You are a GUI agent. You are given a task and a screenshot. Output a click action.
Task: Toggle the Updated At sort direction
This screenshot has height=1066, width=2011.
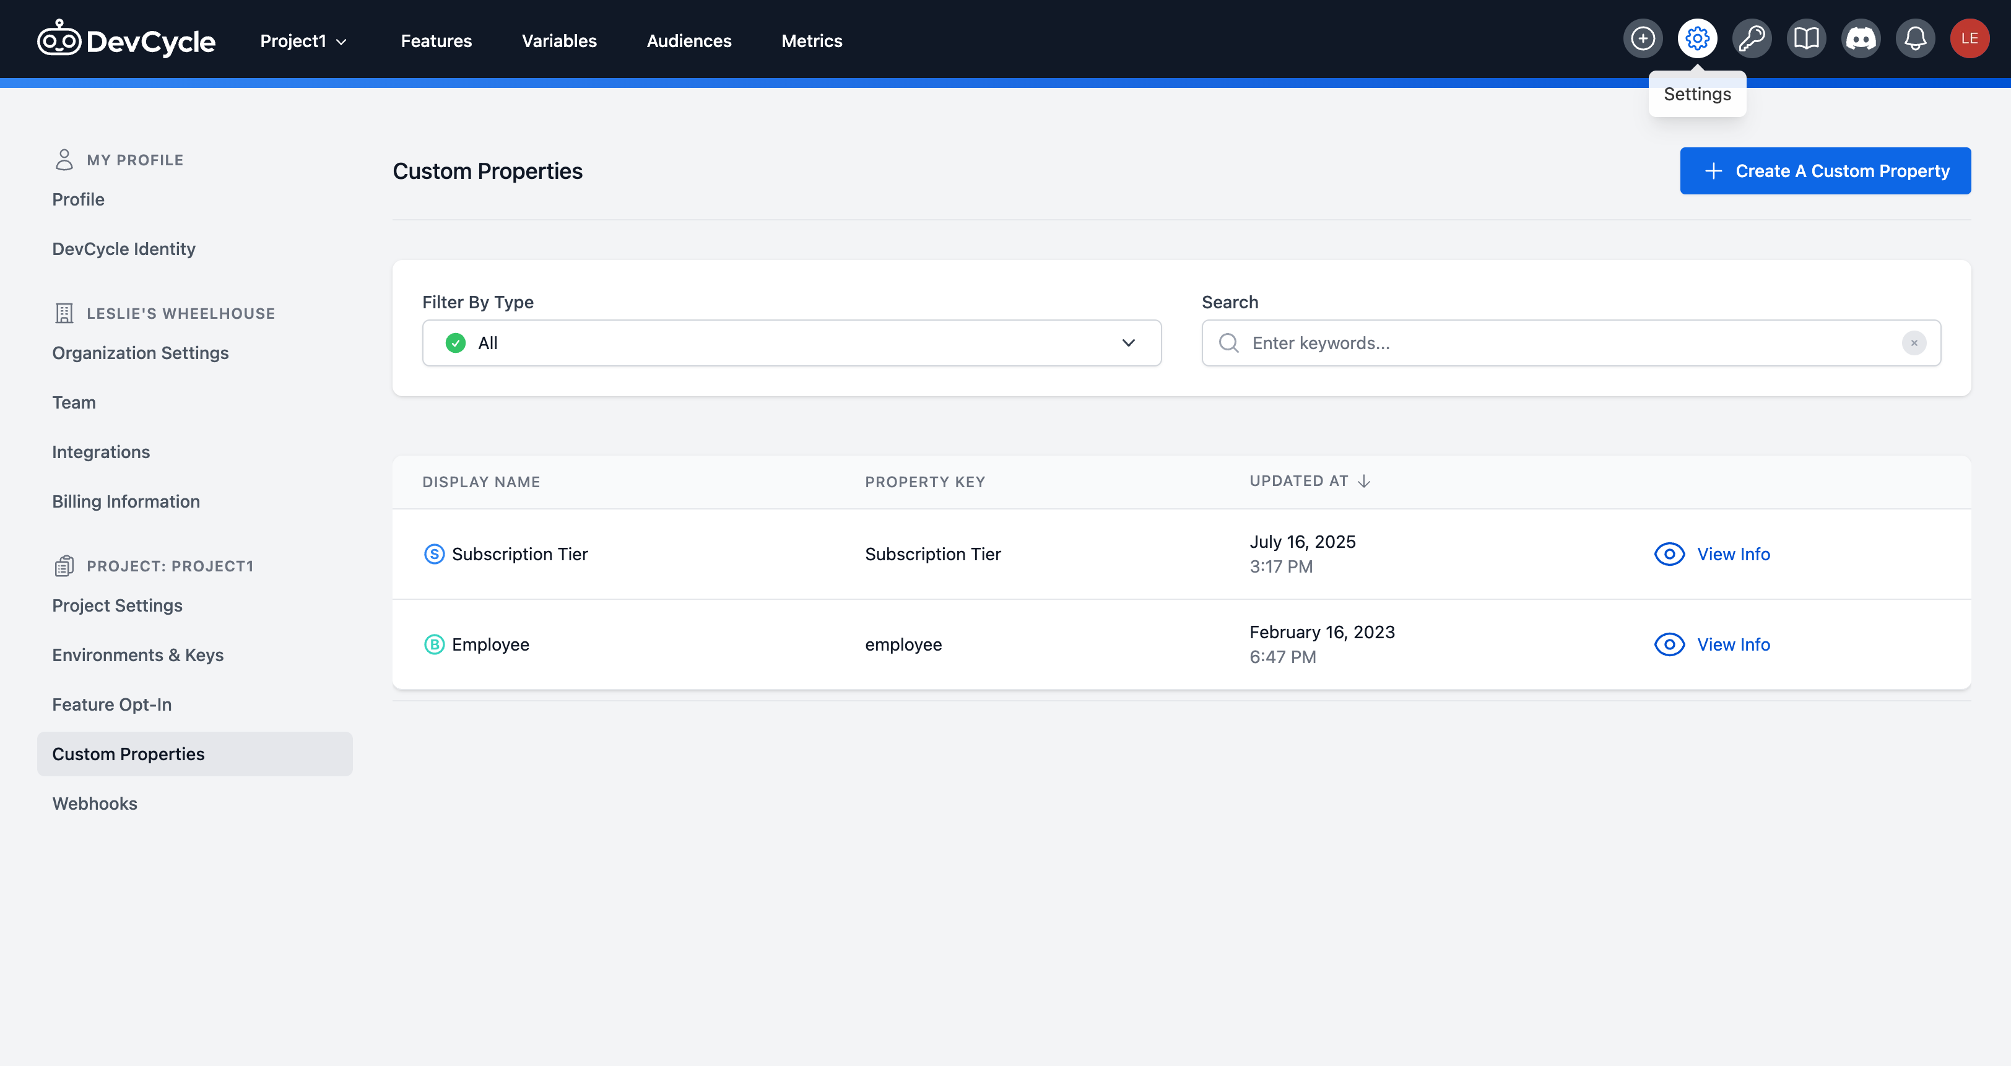click(1364, 482)
